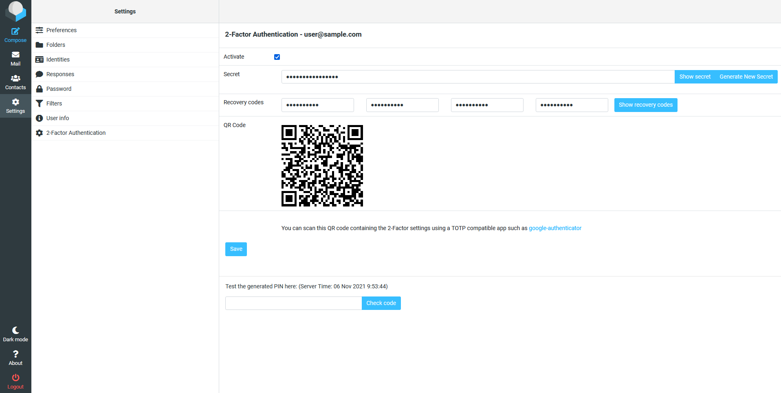Open Filters settings section
Viewport: 781px width, 393px height.
(x=125, y=103)
